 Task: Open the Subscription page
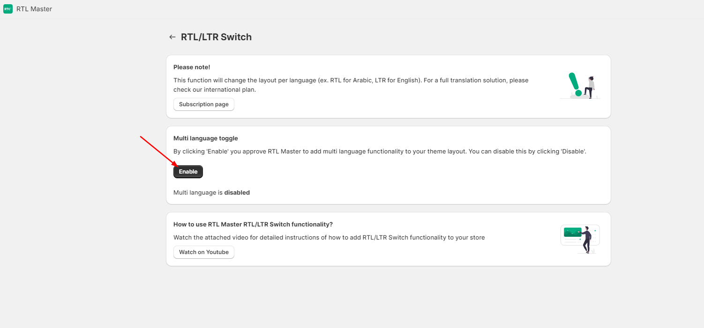point(204,104)
